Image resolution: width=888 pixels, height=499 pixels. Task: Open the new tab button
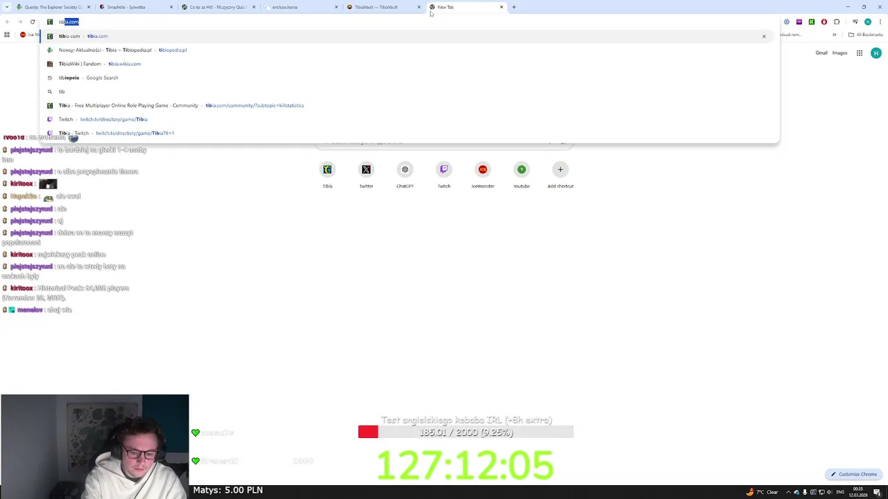514,7
